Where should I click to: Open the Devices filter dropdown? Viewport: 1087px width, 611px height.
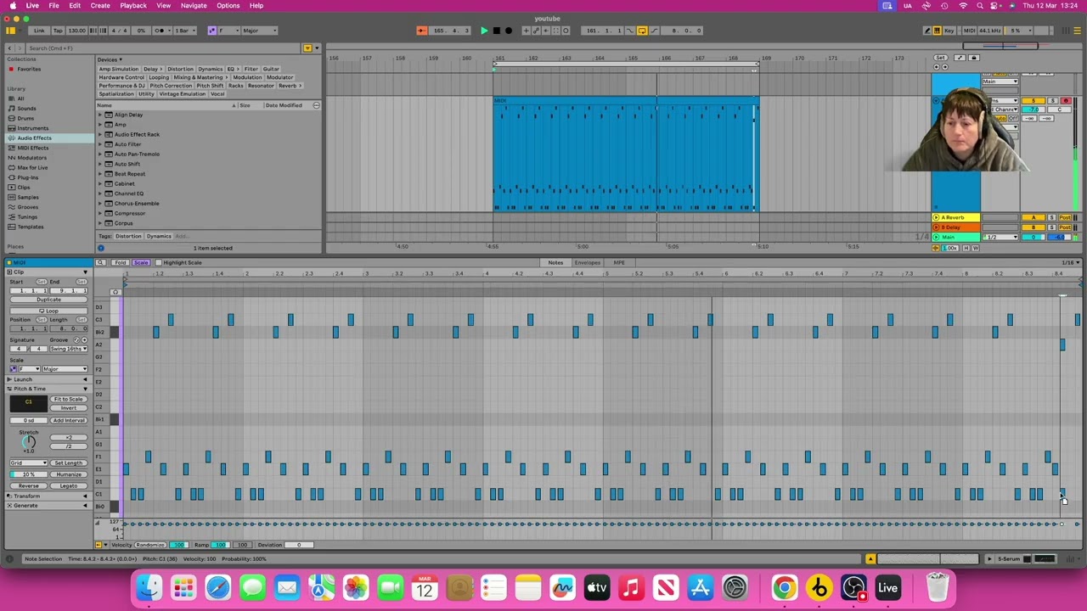pyautogui.click(x=110, y=59)
